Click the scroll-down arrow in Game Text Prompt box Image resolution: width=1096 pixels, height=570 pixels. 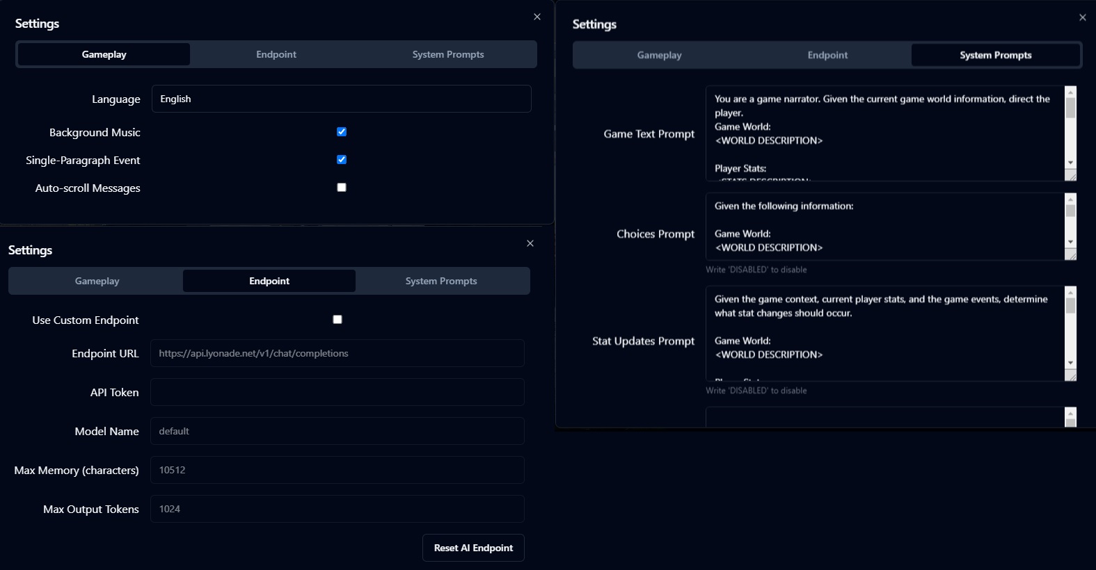pyautogui.click(x=1070, y=163)
